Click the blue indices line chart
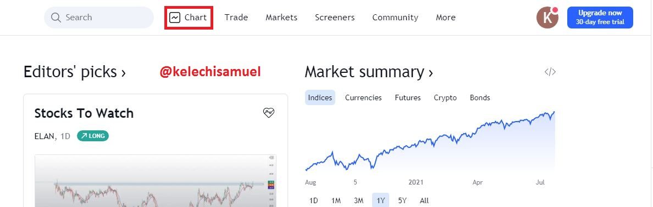 430,141
